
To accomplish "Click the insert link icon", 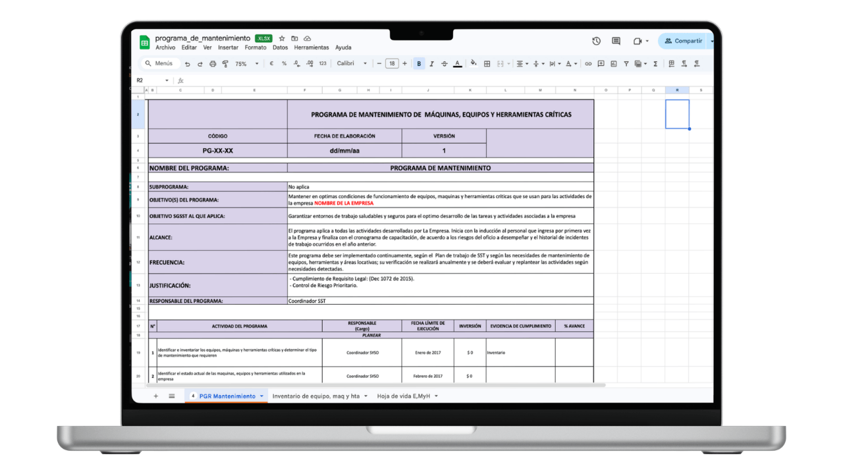I will [588, 64].
